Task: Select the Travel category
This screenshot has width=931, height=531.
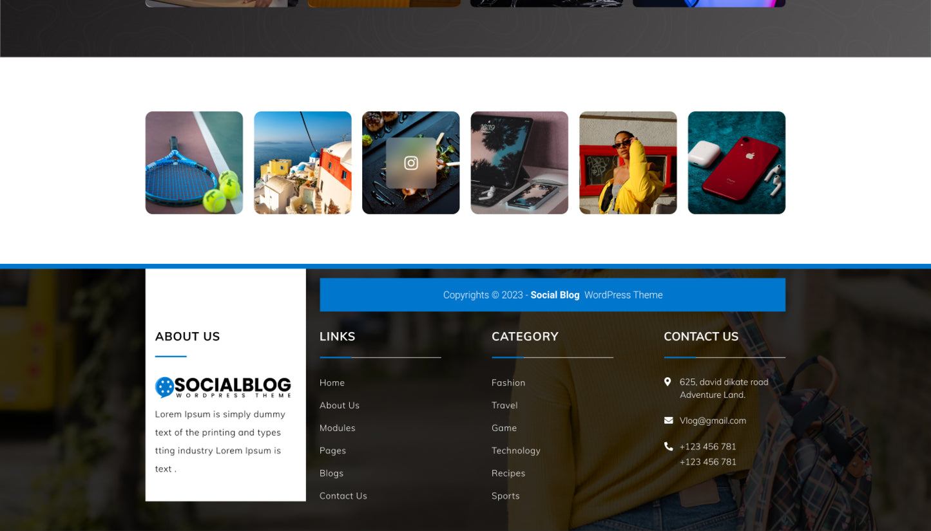Action: click(504, 405)
